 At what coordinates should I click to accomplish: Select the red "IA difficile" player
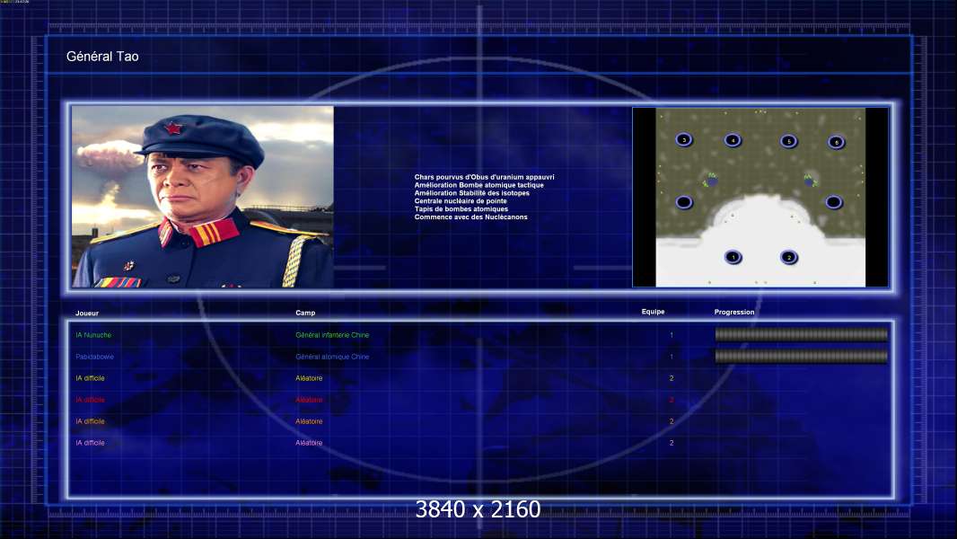coord(90,400)
